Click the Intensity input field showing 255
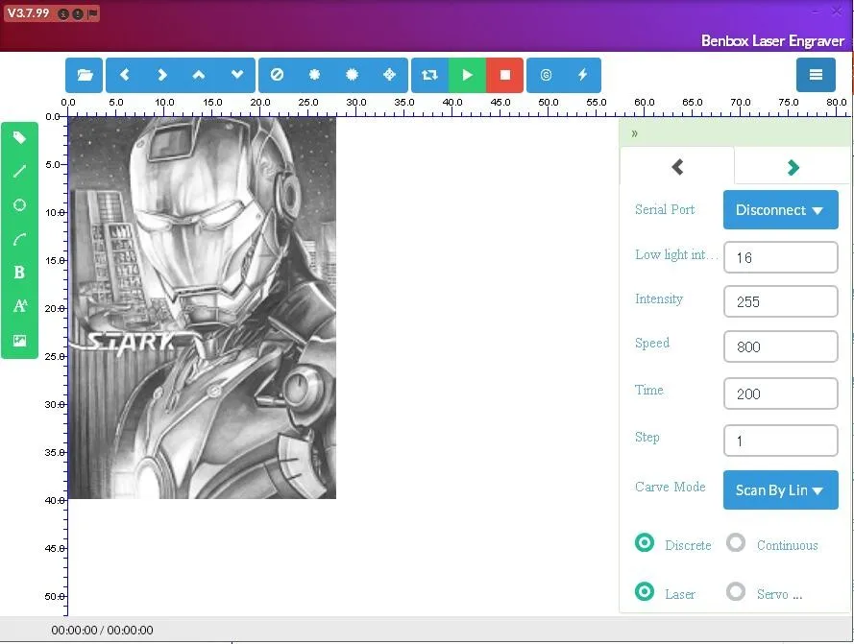This screenshot has width=854, height=644. coord(780,301)
